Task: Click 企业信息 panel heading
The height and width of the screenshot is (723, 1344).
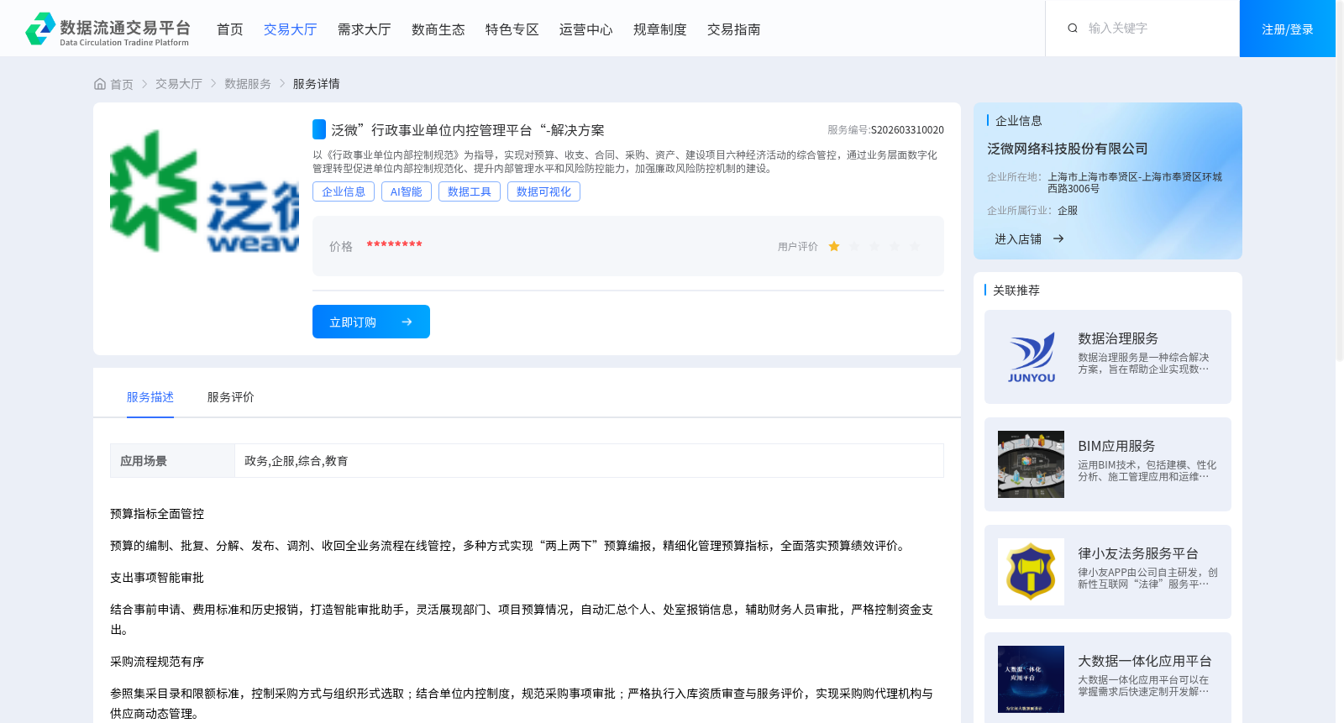Action: click(1019, 121)
